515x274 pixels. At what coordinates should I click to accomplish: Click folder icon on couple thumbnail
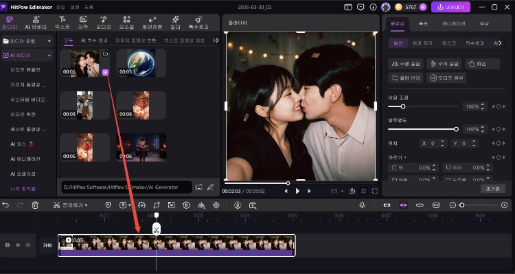[105, 54]
